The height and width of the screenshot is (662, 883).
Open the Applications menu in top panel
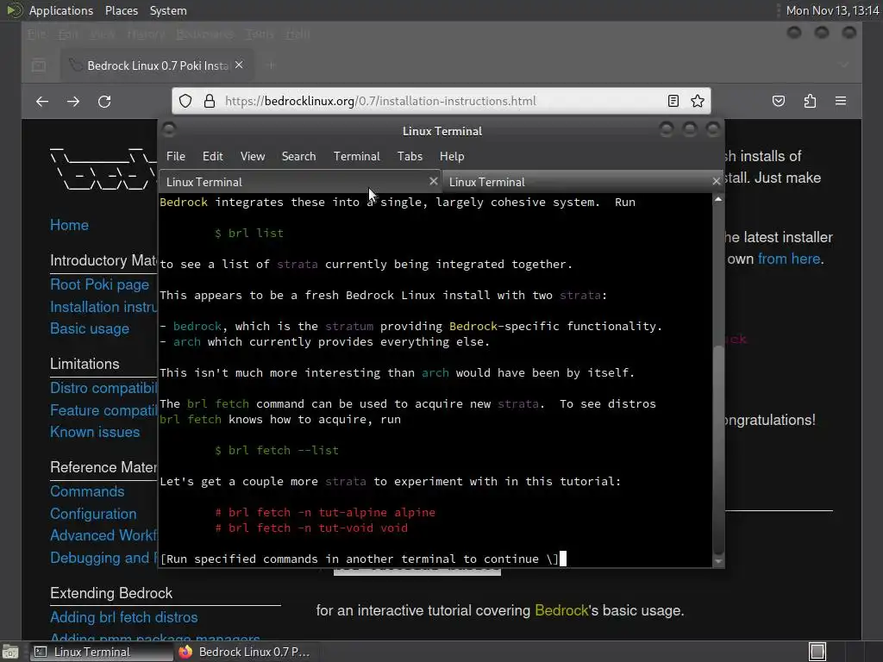pos(61,10)
